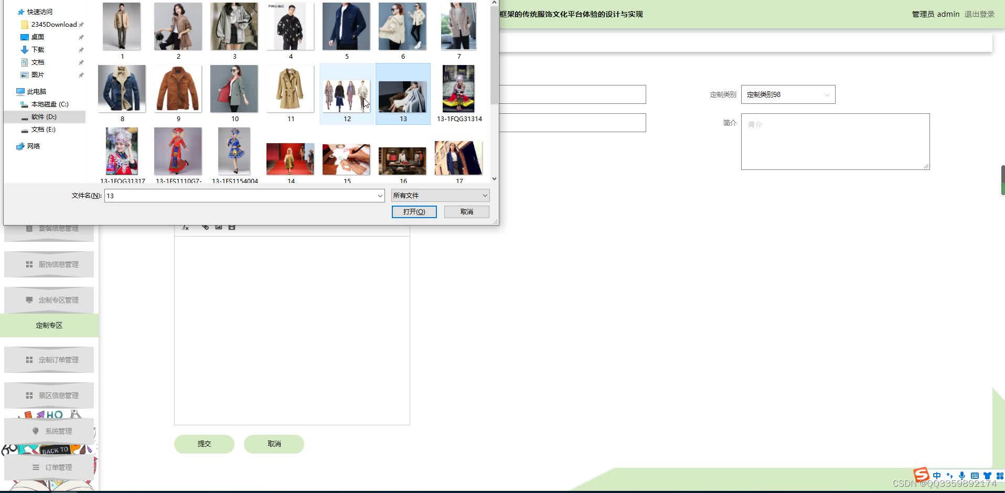Cancel the file open dialog

pos(467,211)
